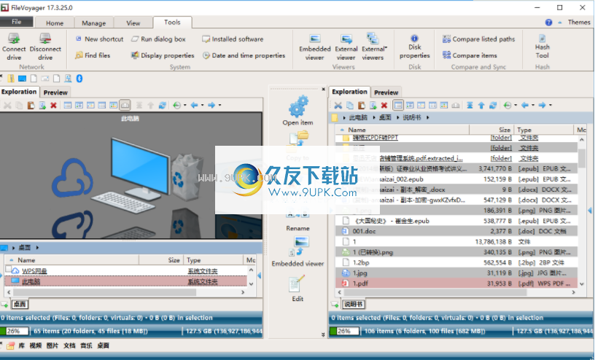This screenshot has width=595, height=360.
Task: Open the Preview tab in left pane
Action: (55, 92)
